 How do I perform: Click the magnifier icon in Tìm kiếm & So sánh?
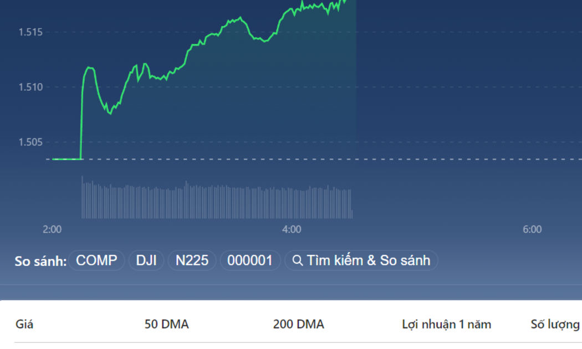click(x=297, y=261)
